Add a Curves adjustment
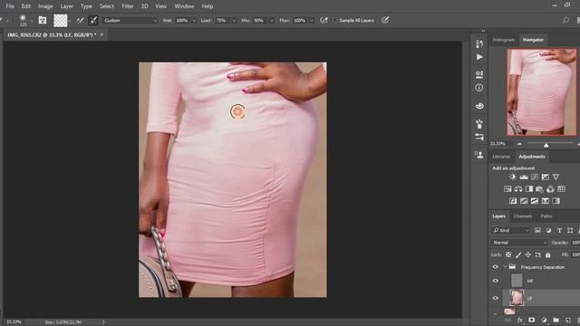This screenshot has height=326, width=580. 535,177
